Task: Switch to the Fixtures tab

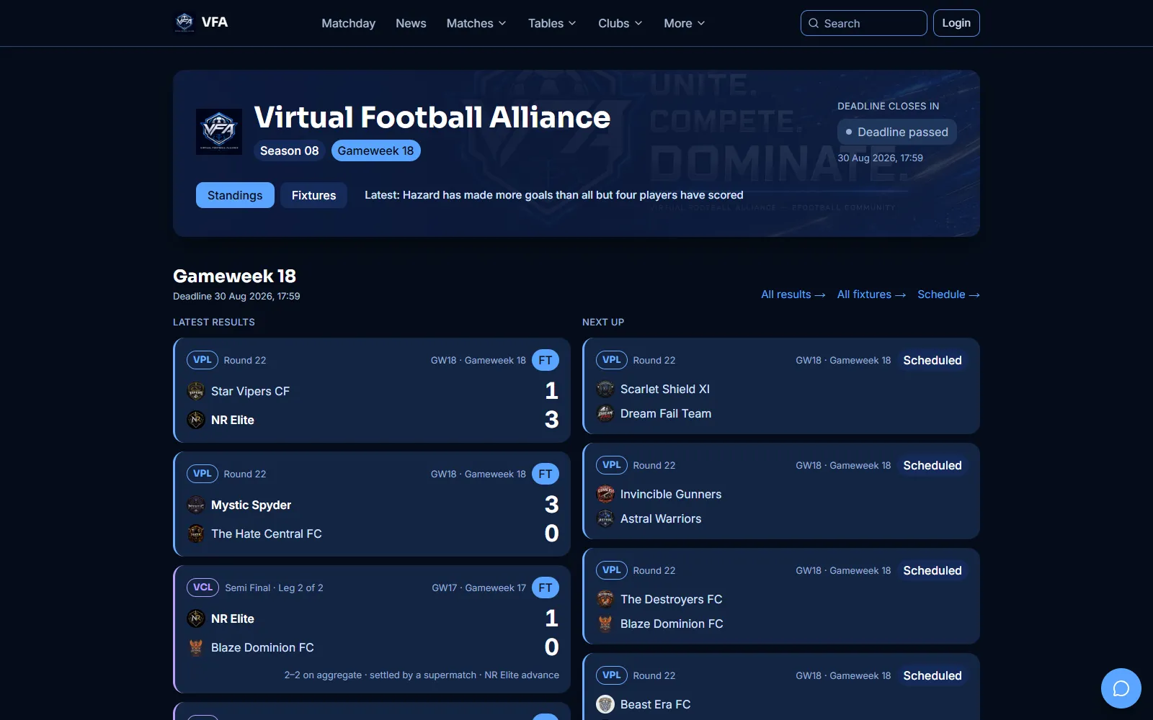Action: (313, 195)
